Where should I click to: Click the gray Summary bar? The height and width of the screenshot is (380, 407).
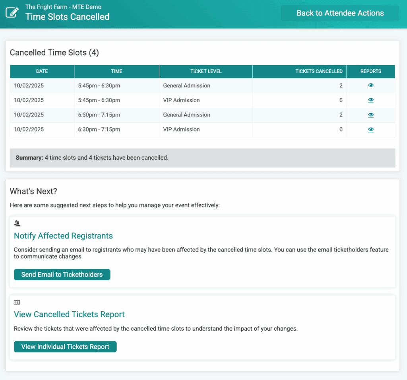point(202,158)
